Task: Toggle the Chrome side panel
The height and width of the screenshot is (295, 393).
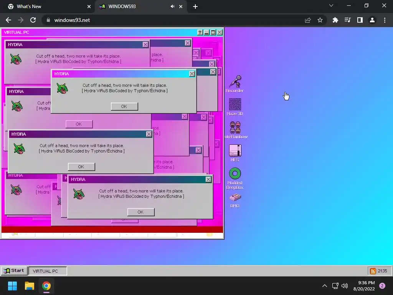Action: (360, 20)
